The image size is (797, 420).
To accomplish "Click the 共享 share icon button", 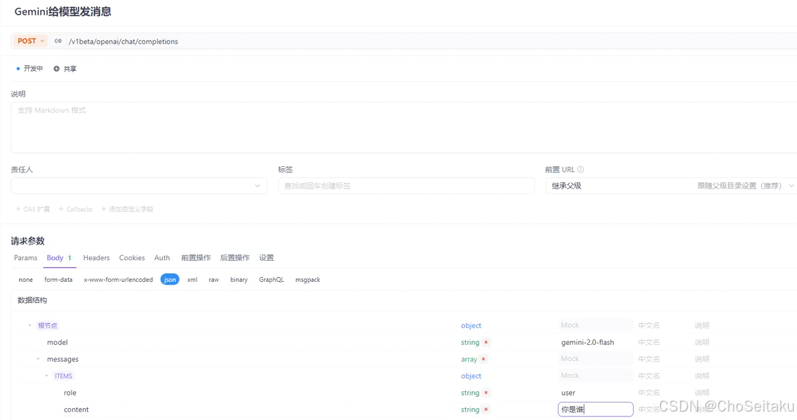I will click(65, 69).
